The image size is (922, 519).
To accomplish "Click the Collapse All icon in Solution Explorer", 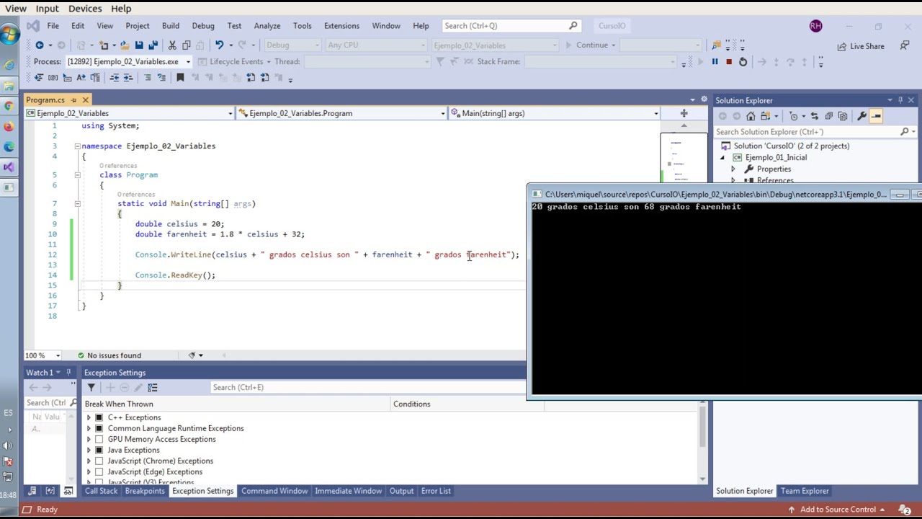I will pyautogui.click(x=828, y=116).
